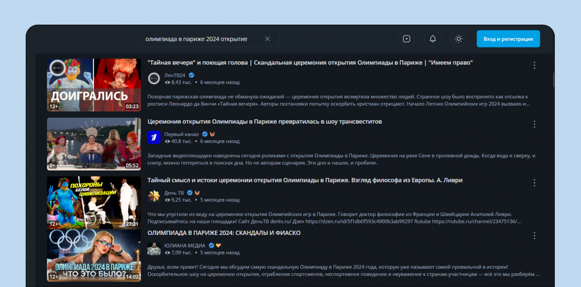Click the upload video plus icon
581x287 pixels.
click(x=406, y=39)
